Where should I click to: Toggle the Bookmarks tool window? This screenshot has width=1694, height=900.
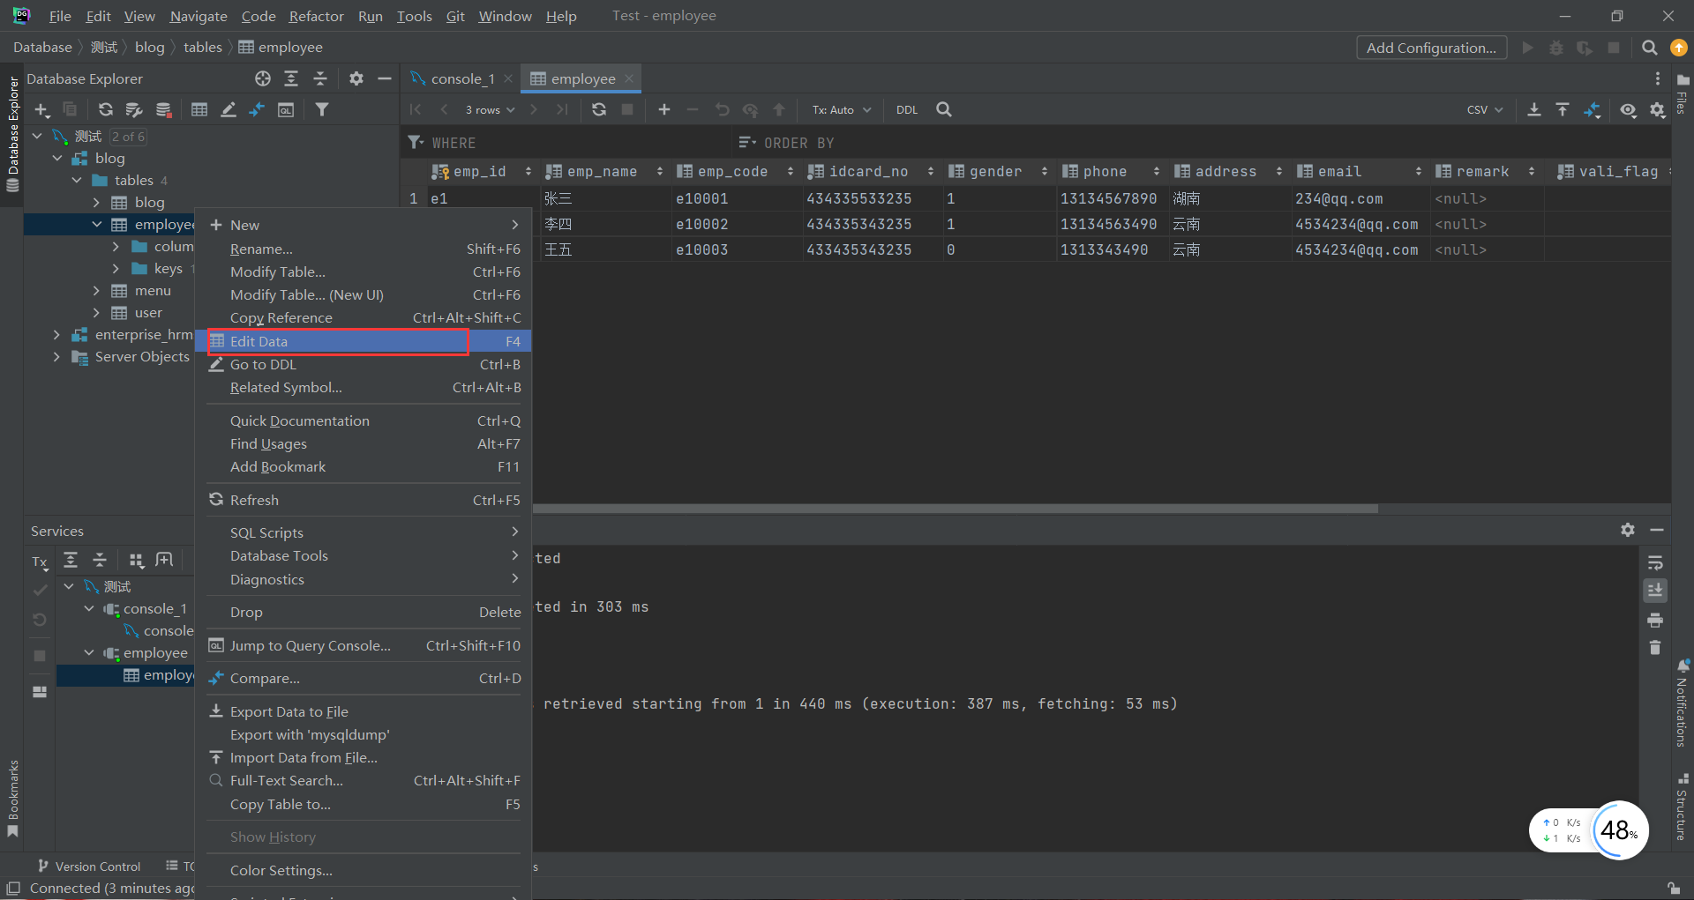[x=12, y=798]
